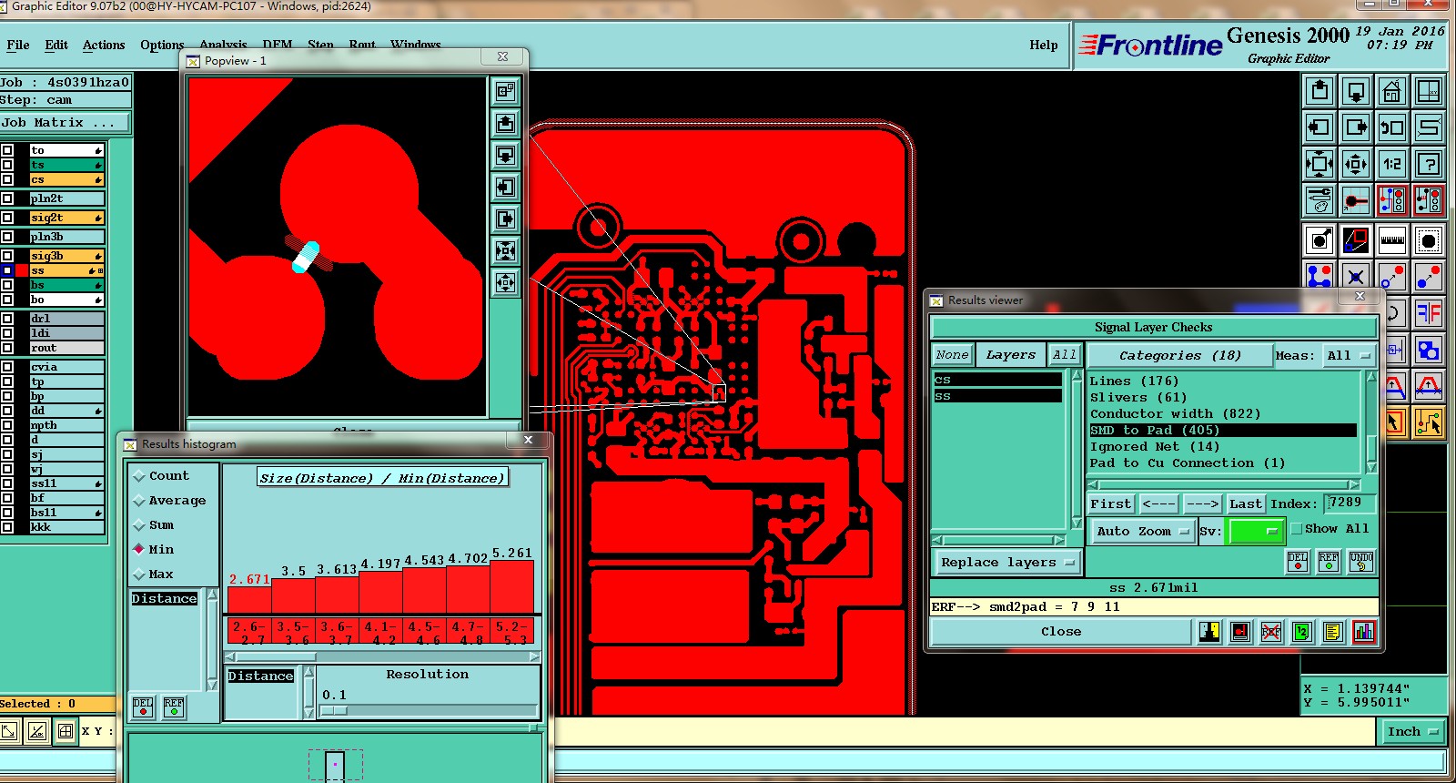The image size is (1456, 783).
Task: Click DEL icon in Results viewer
Action: (1298, 561)
